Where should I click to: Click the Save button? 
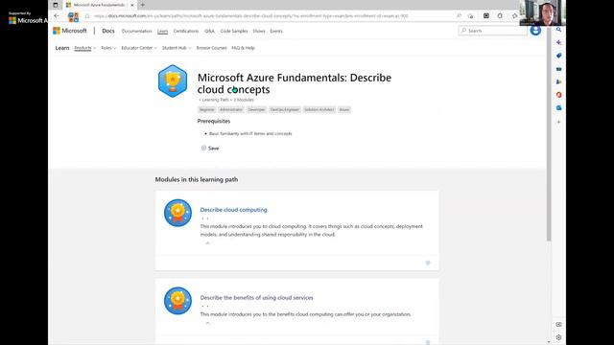pyautogui.click(x=210, y=148)
